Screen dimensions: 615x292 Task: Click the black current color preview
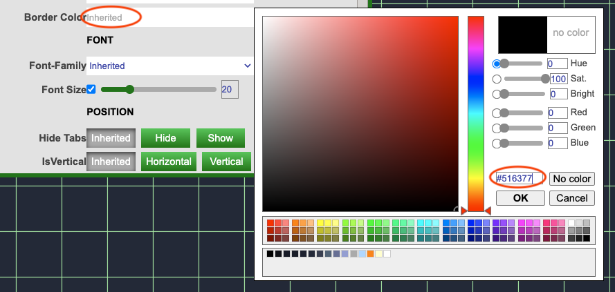tap(522, 35)
